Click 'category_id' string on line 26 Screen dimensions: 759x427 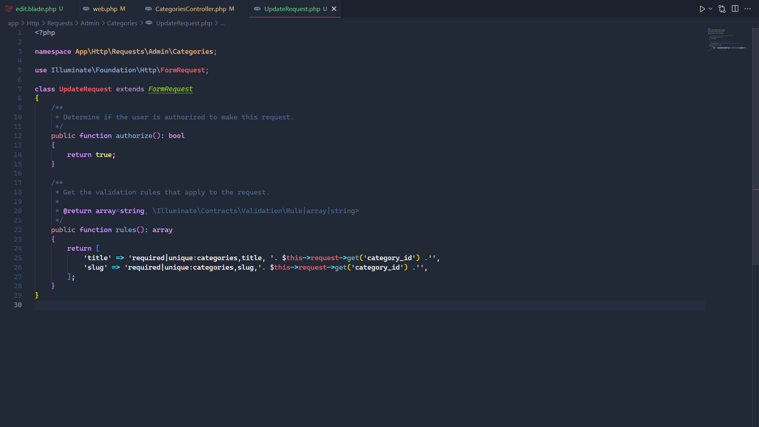378,267
